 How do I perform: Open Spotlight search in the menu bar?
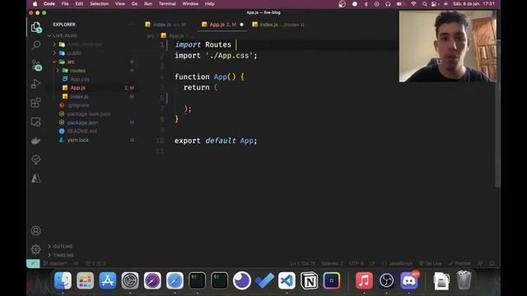tap(425, 3)
